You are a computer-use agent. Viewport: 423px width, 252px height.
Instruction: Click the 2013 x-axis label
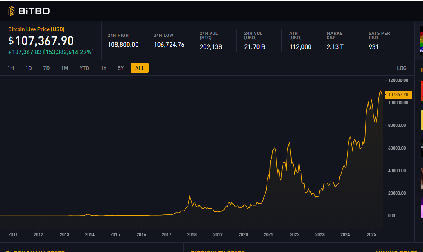click(64, 234)
